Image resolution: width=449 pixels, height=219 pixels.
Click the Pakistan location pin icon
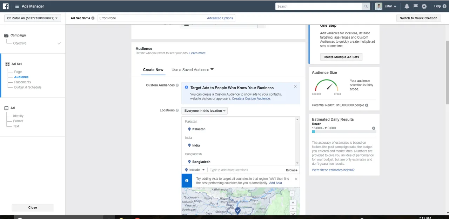point(189,129)
